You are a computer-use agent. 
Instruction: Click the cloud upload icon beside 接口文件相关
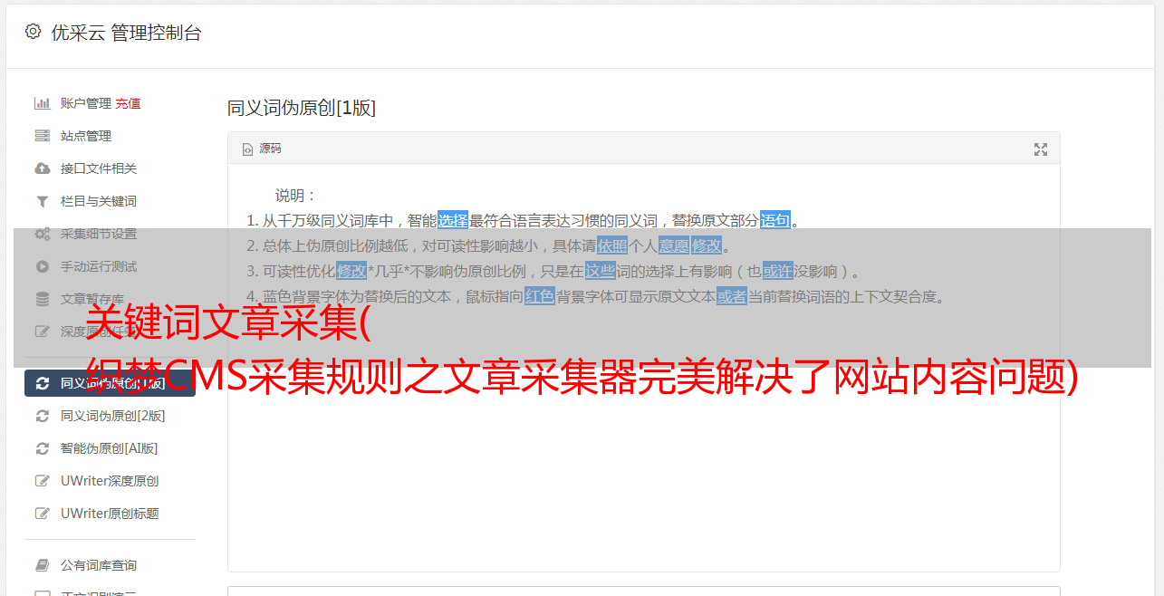(x=42, y=168)
